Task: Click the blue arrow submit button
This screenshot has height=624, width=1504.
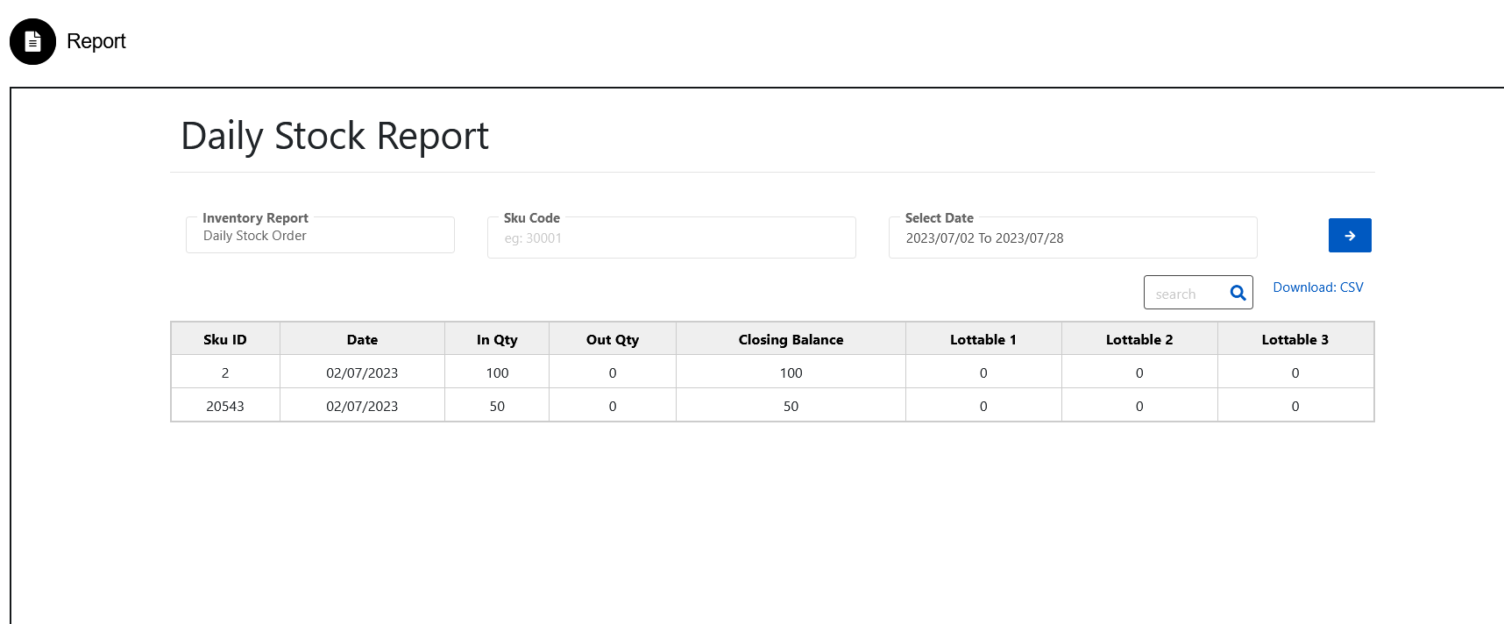Action: [1350, 235]
